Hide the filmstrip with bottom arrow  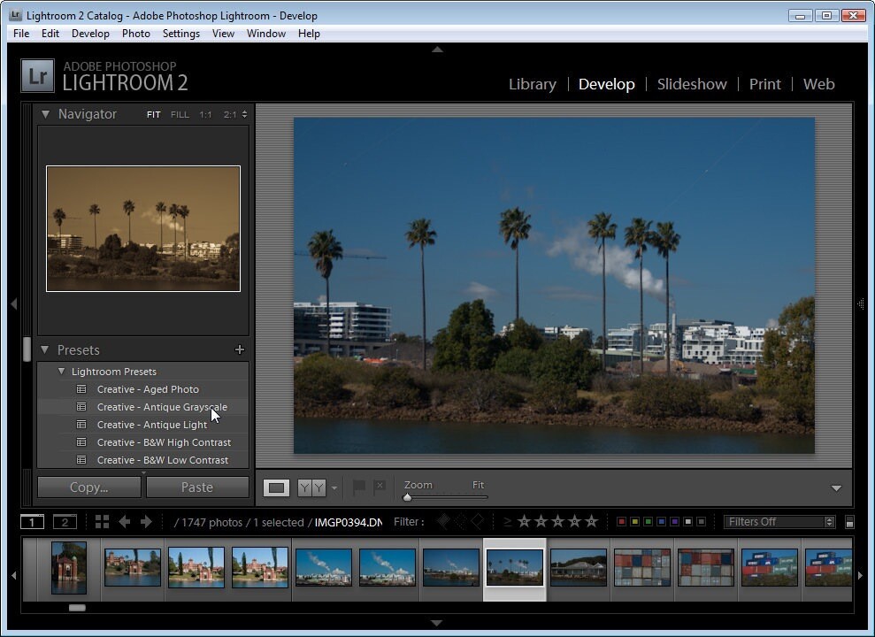click(437, 623)
